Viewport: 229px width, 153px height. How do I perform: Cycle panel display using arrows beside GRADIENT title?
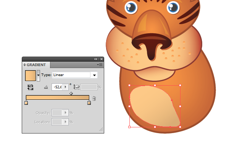pyautogui.click(x=24, y=65)
